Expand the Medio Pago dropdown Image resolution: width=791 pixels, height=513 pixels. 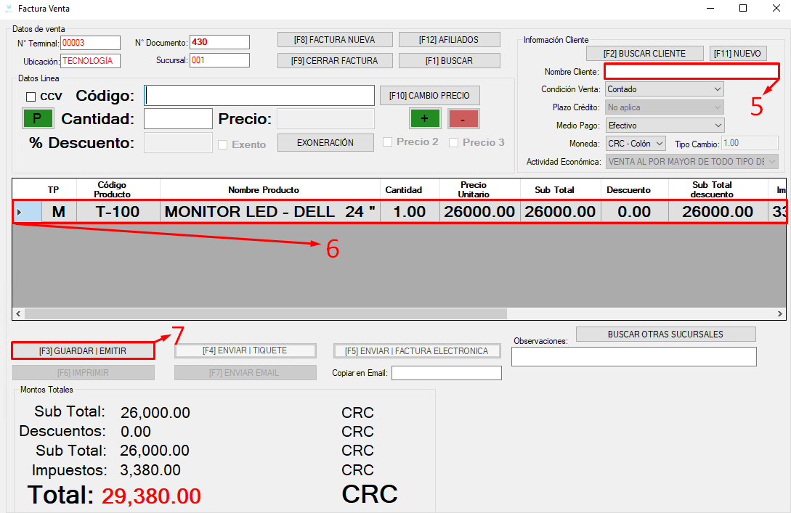[665, 126]
